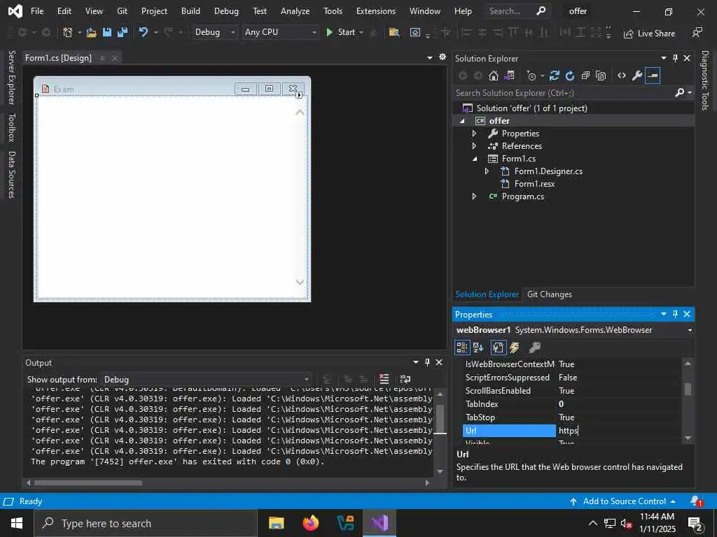Open Properties wrench icon in Solution Explorer
This screenshot has width=717, height=537.
[637, 76]
